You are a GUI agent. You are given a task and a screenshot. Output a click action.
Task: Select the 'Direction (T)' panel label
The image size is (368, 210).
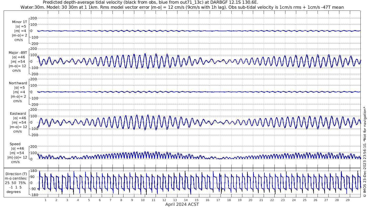point(16,174)
